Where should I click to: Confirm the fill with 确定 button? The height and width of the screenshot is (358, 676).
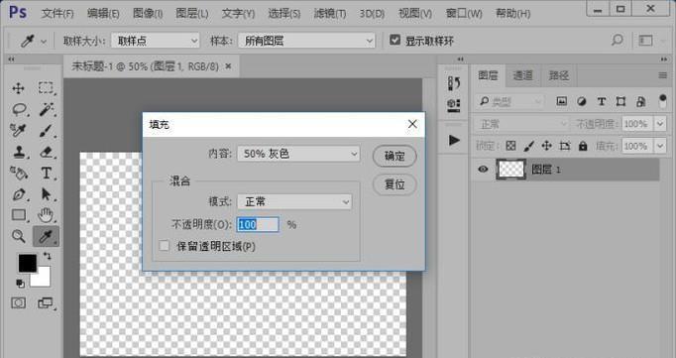pos(394,156)
